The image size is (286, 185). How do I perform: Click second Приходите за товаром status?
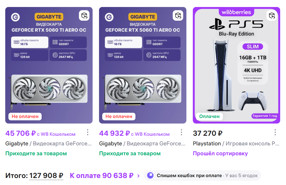[130, 154]
